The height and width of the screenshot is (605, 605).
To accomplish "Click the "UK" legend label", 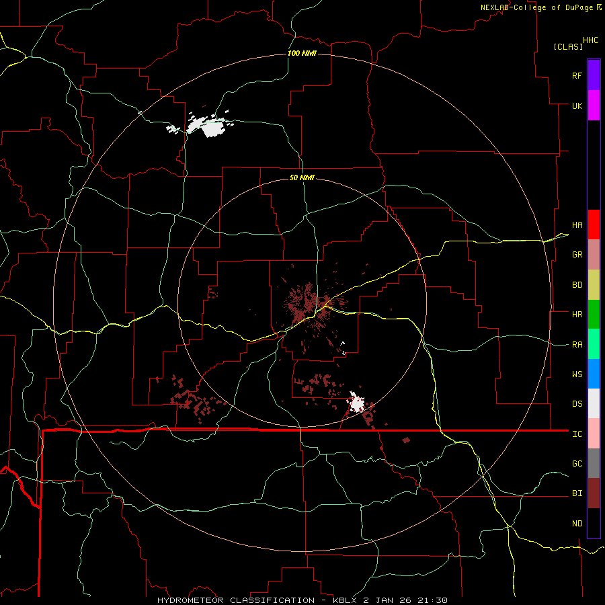I will click(577, 106).
